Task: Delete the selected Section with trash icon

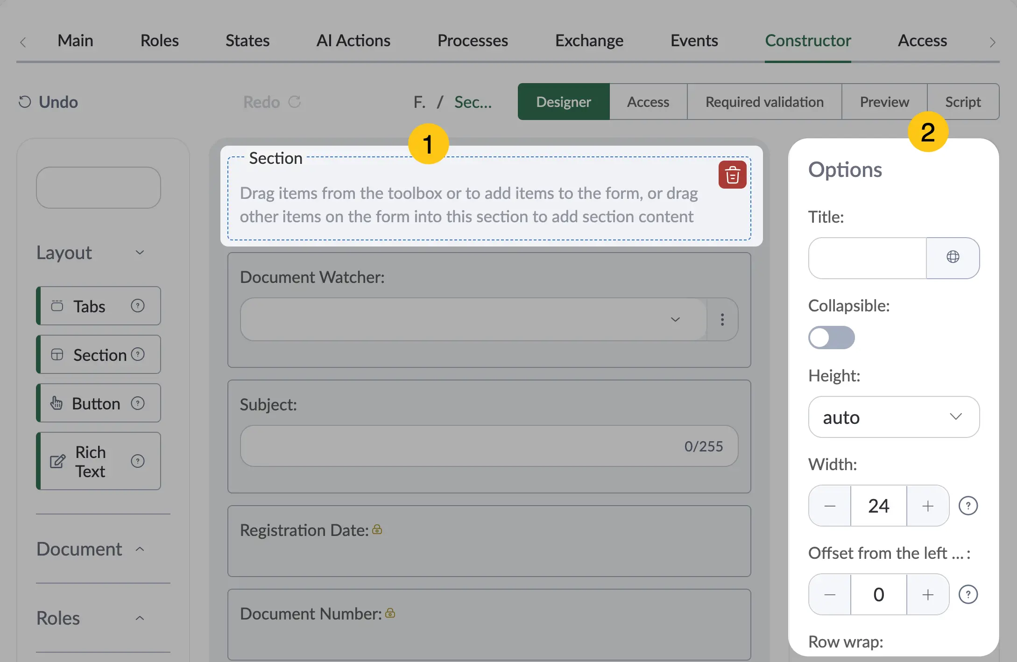Action: (x=732, y=175)
